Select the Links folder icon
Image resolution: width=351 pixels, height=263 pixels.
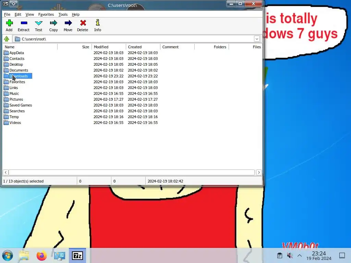point(6,88)
